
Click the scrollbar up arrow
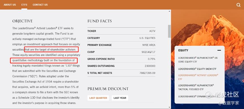(x=169, y=11)
